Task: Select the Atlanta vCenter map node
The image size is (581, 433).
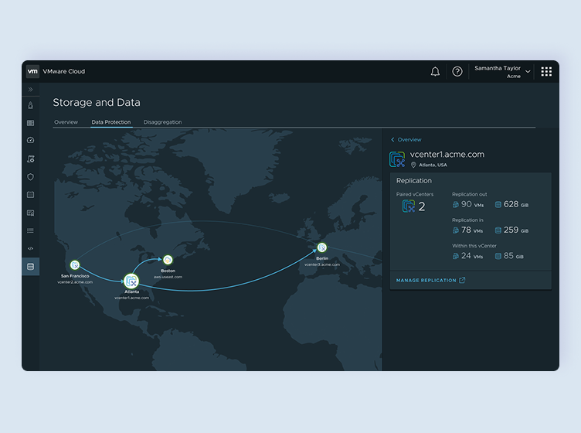Action: pyautogui.click(x=131, y=281)
